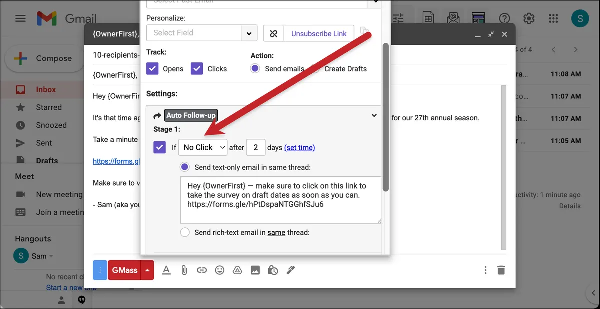Click the Unsubscribe Link button
The image size is (600, 309).
[319, 33]
